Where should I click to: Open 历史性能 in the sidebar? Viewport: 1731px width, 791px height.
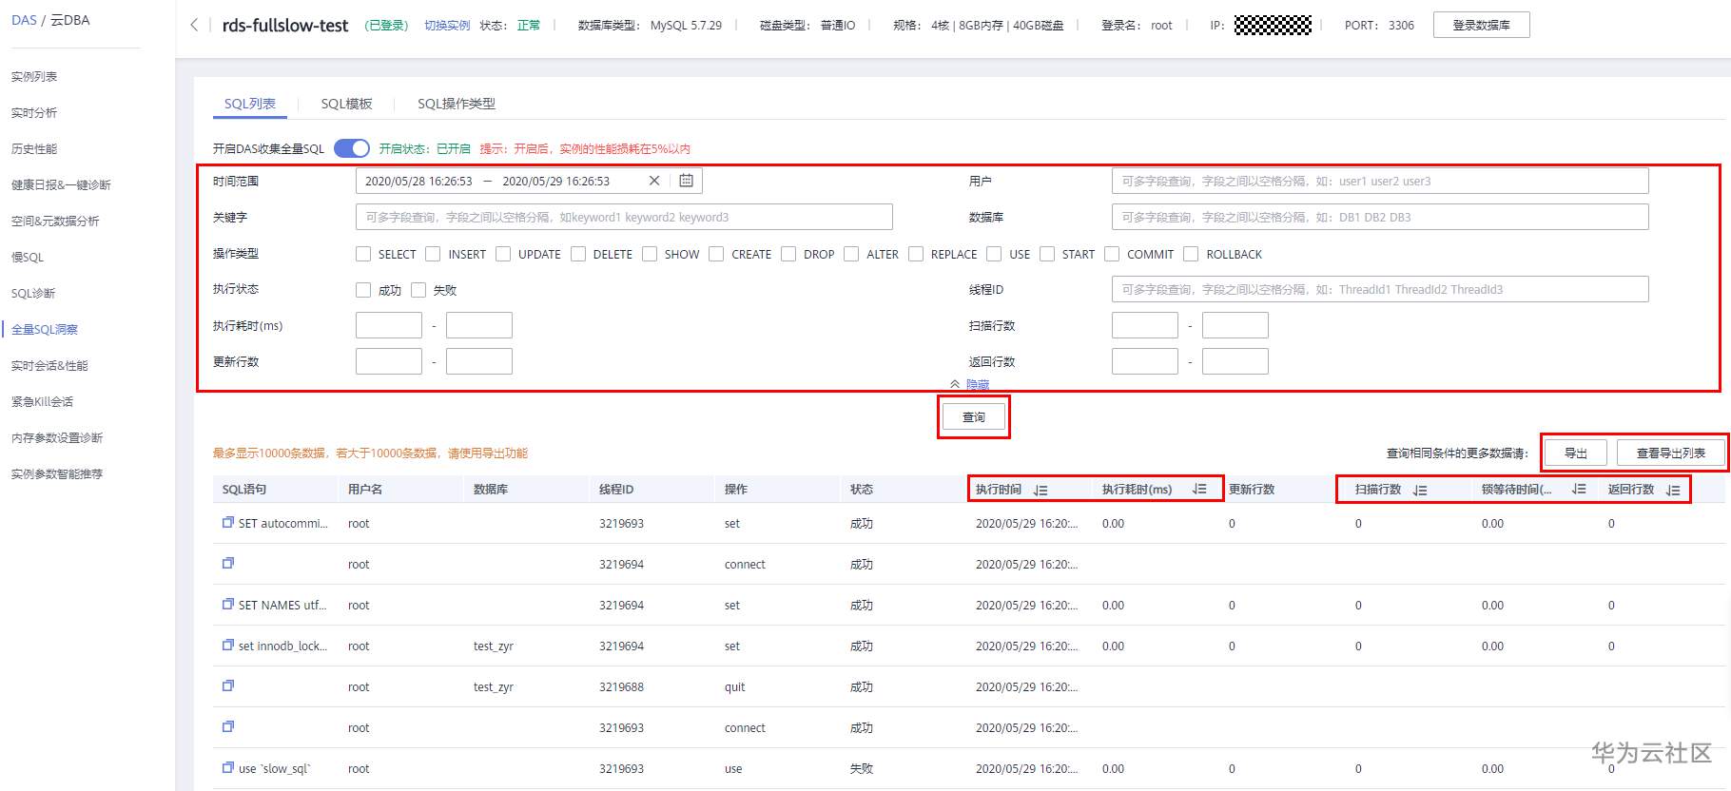pos(34,148)
